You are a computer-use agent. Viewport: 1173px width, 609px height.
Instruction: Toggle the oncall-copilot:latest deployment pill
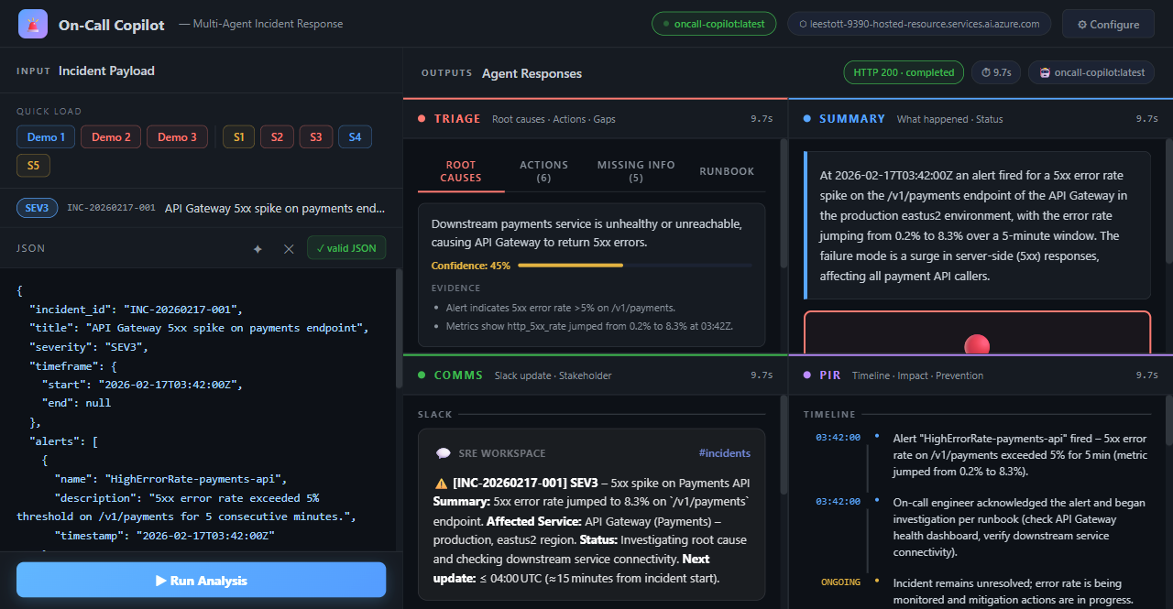(714, 24)
